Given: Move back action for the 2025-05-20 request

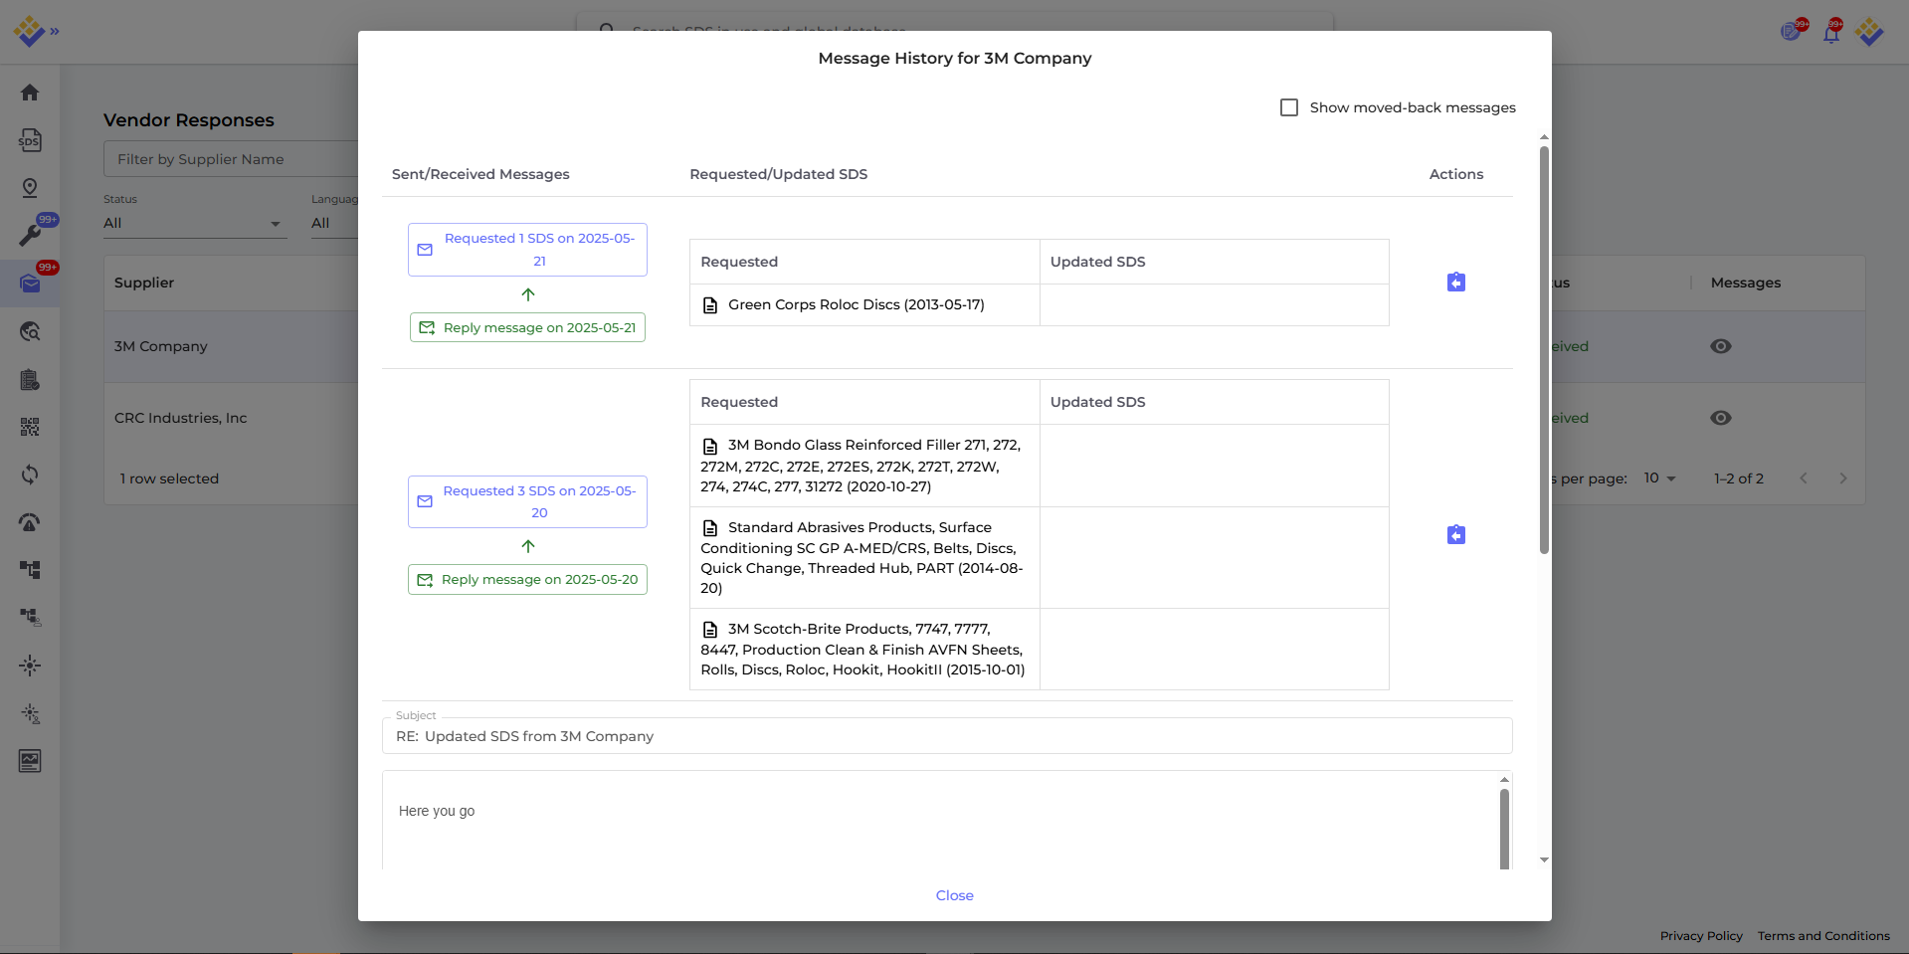Looking at the screenshot, I should [x=1456, y=535].
